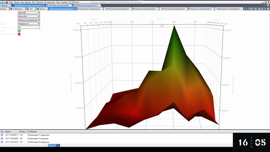This screenshot has width=270, height=152.
Task: Click the list icon left of folder
Action: (248, 9)
